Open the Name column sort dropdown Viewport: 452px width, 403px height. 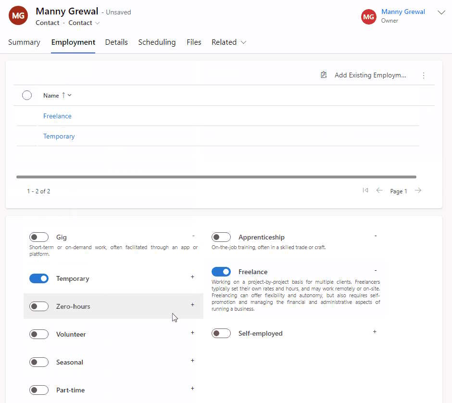(69, 95)
